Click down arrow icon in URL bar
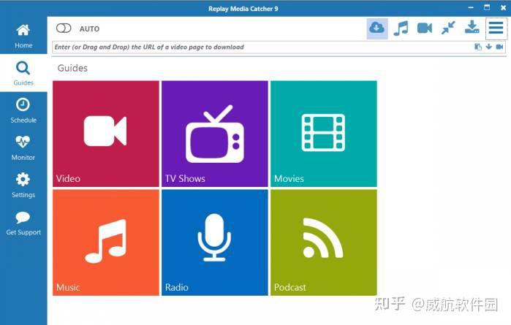 (488, 47)
